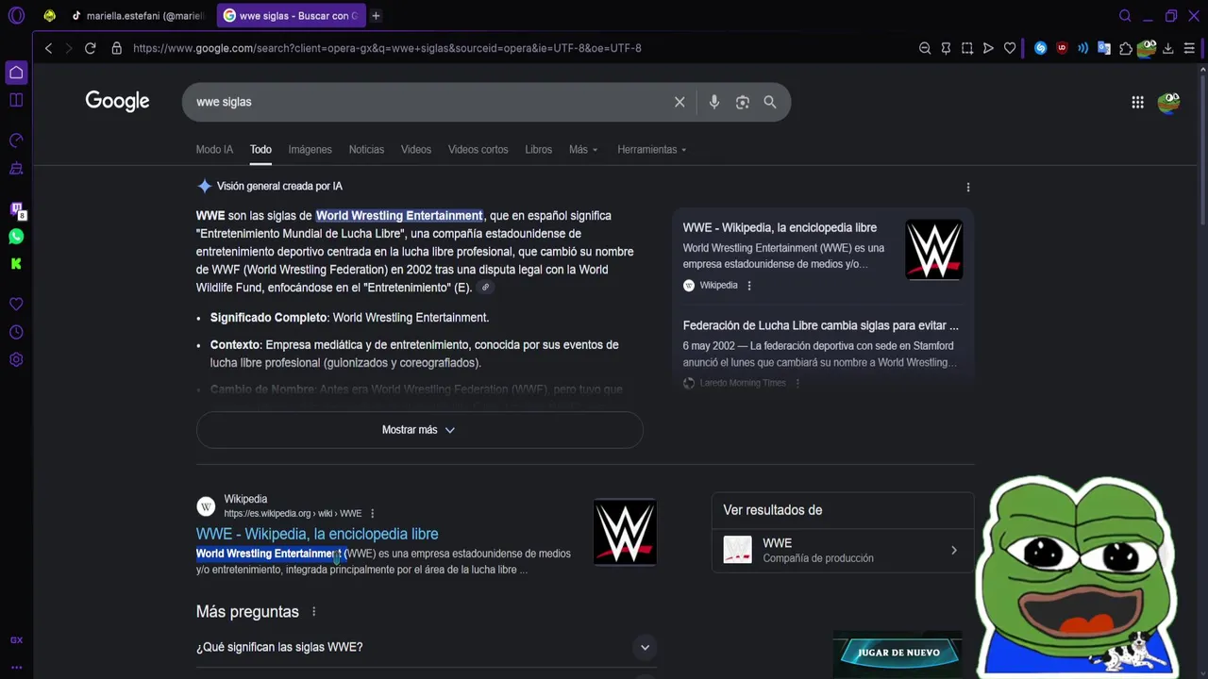Viewport: 1208px width, 679px height.
Task: Open WWE - Wikipedia source card link
Action: [780, 227]
